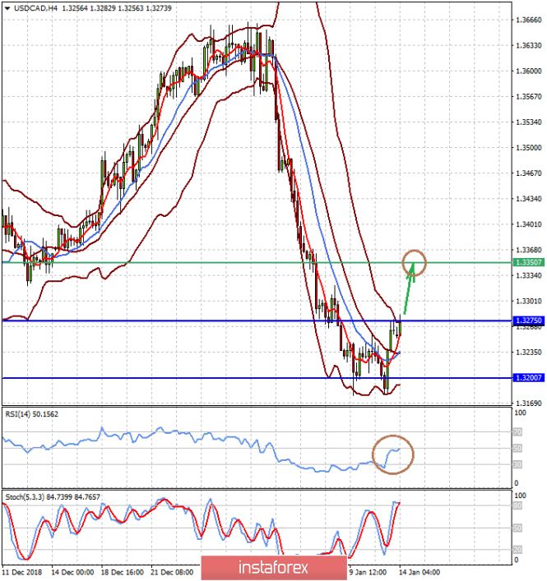Click the dropdown triangle beside USDCAD,H4

point(5,7)
